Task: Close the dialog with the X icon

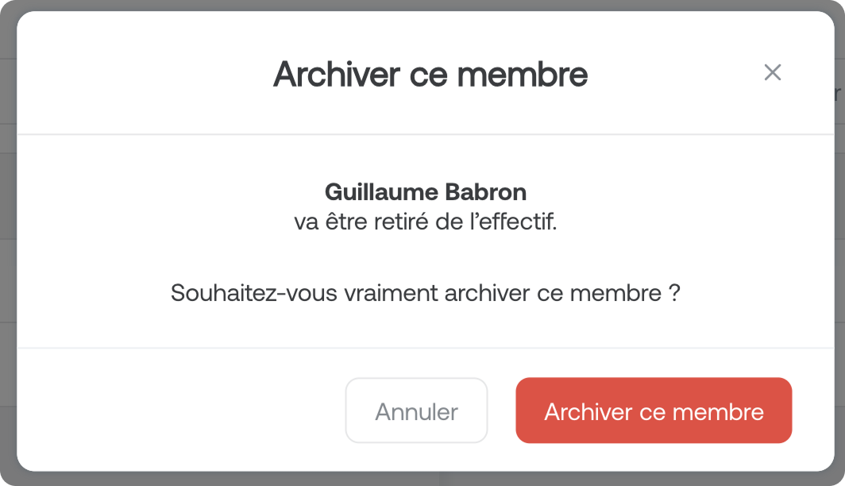Action: point(772,73)
